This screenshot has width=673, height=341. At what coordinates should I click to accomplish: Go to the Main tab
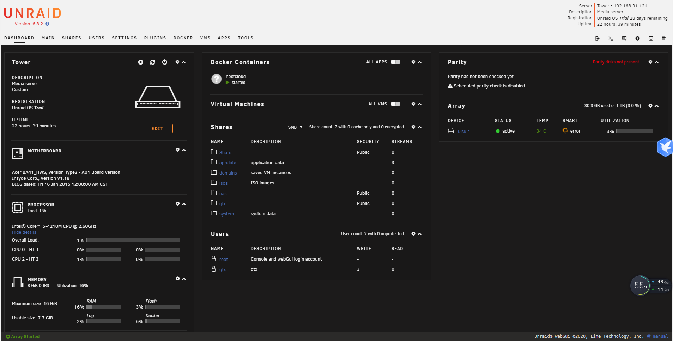[48, 38]
